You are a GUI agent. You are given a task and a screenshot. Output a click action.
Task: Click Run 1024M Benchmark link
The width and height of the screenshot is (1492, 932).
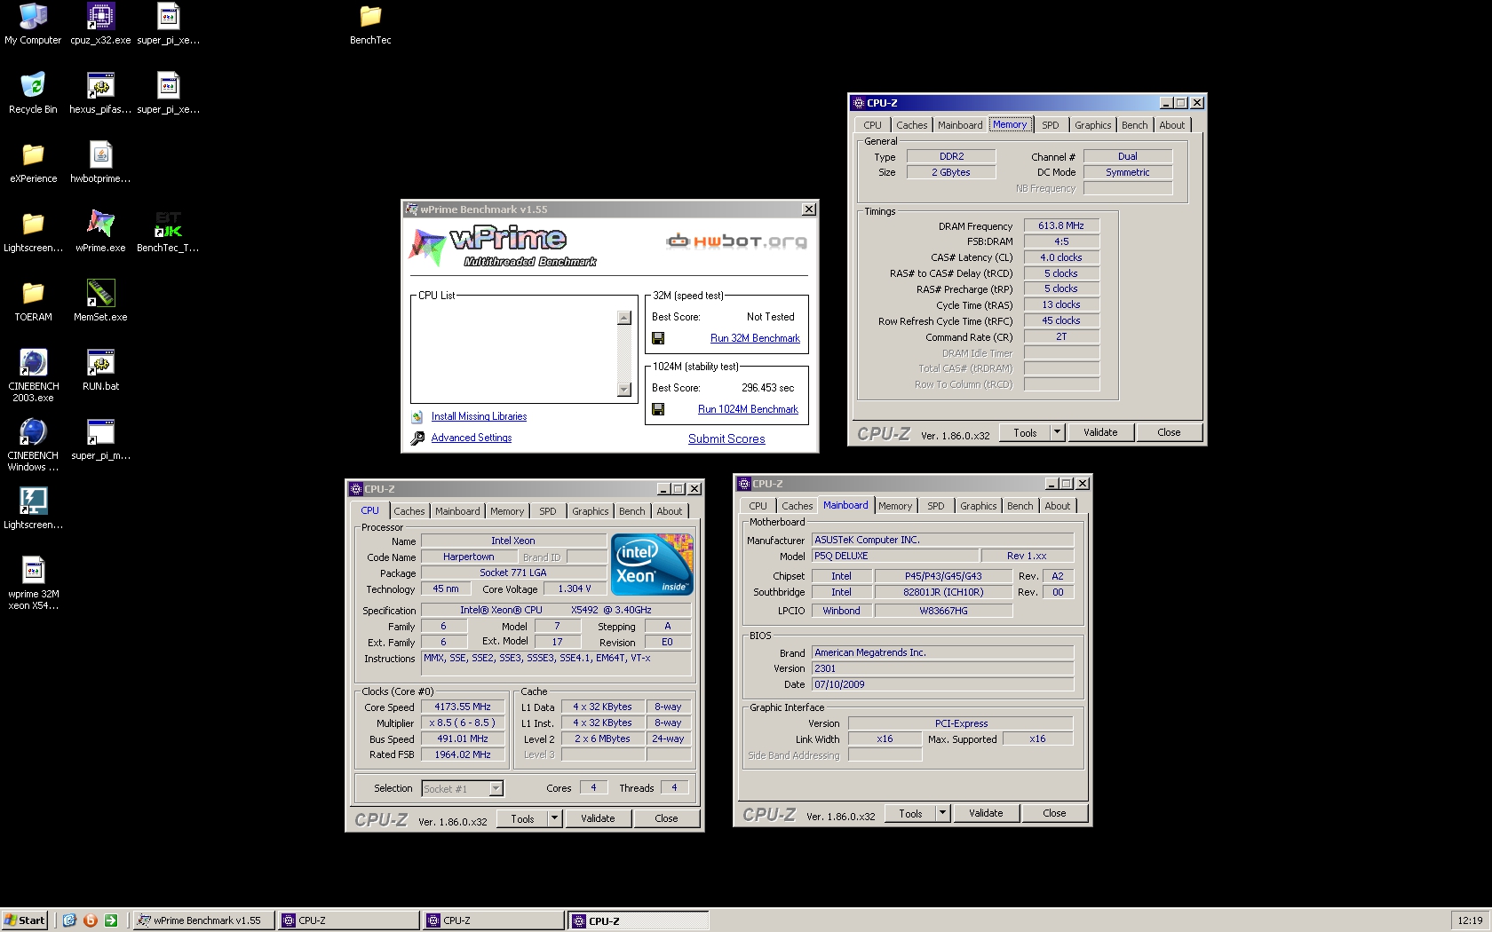748,409
